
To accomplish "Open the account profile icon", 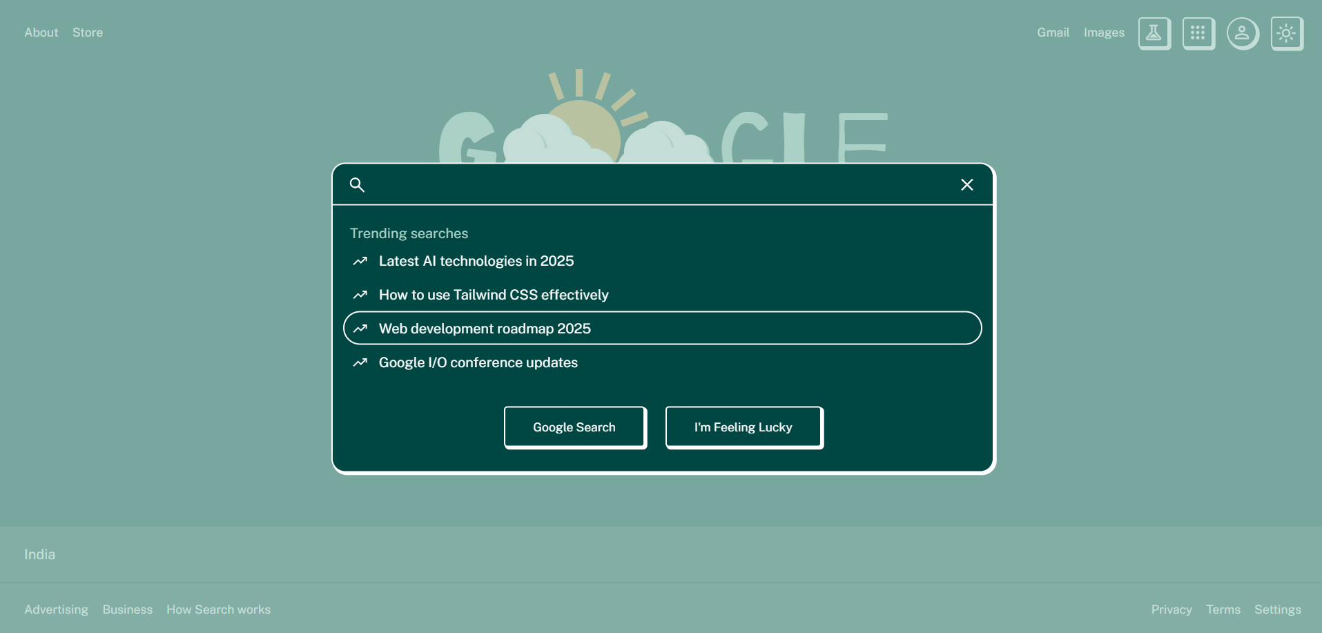I will [1243, 33].
